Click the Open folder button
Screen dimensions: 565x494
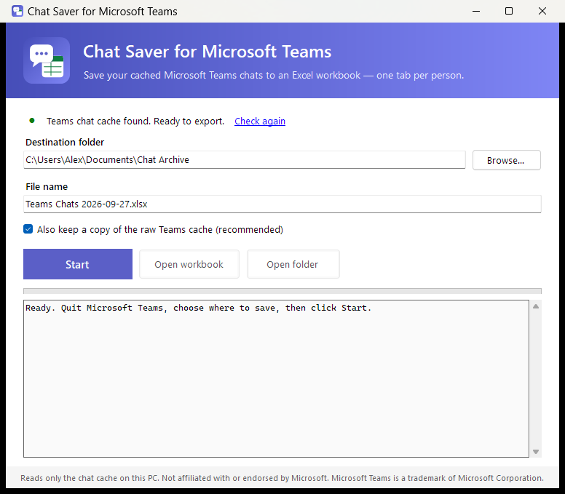[293, 264]
